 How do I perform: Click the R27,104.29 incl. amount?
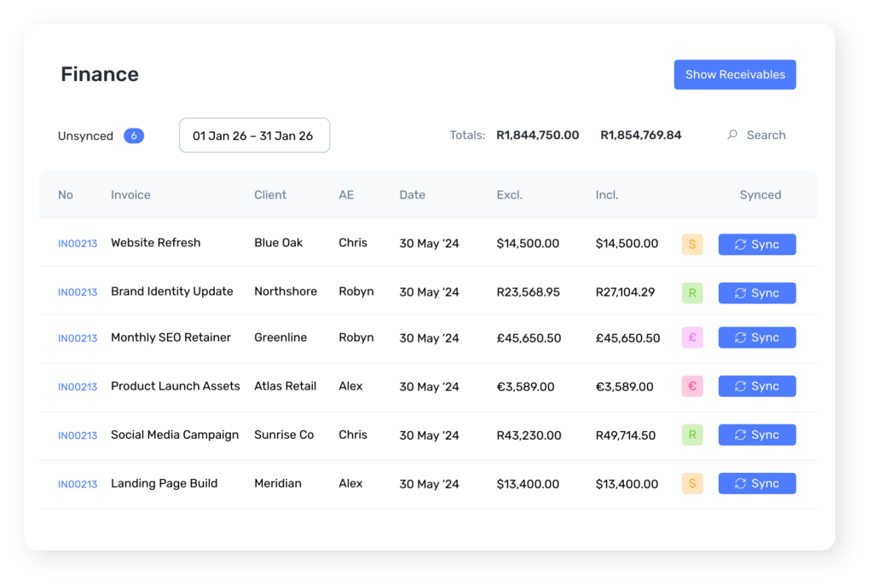pyautogui.click(x=625, y=292)
